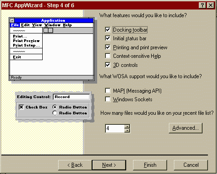Viewport: 217px width, 174px height.
Task: Click View menu in preview Application
Action: coord(37,25)
